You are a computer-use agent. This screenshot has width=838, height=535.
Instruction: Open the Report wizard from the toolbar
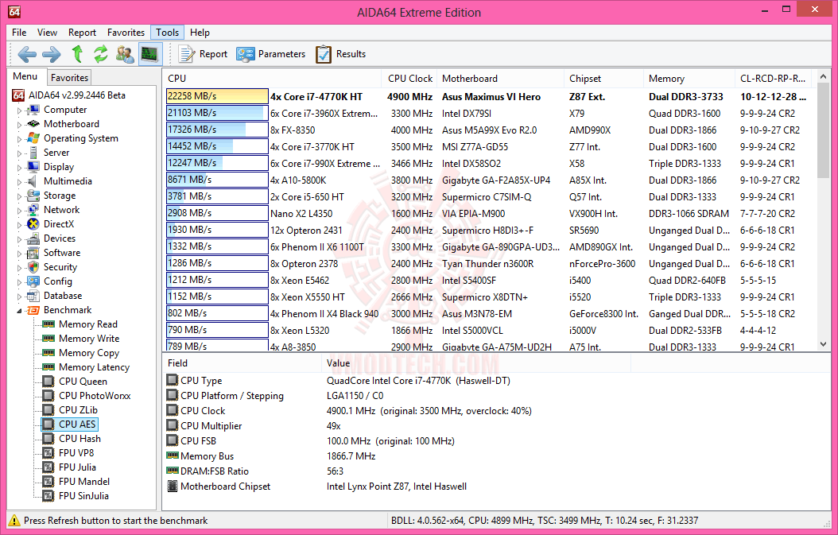click(203, 54)
